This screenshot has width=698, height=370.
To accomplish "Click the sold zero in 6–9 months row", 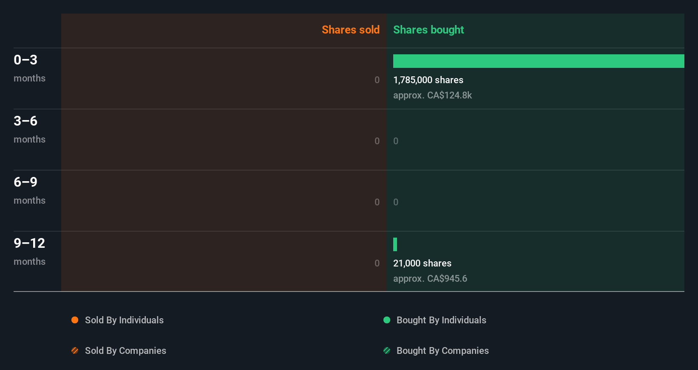I will pos(377,202).
